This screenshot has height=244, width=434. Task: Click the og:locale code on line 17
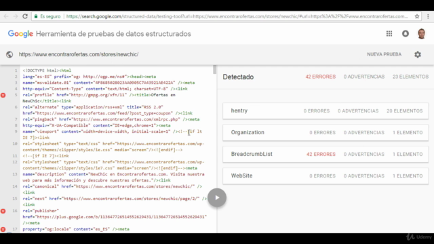[76, 229]
